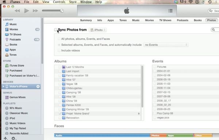The image size is (219, 140).
Task: Enable Sync Photos from checkbox
Action: (x=56, y=30)
